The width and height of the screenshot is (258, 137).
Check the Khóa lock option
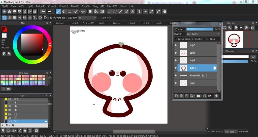[x=208, y=39]
